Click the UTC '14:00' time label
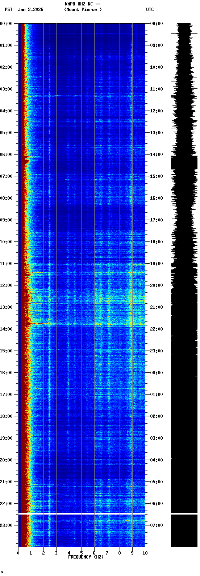This screenshot has width=200, height=576. tap(157, 155)
